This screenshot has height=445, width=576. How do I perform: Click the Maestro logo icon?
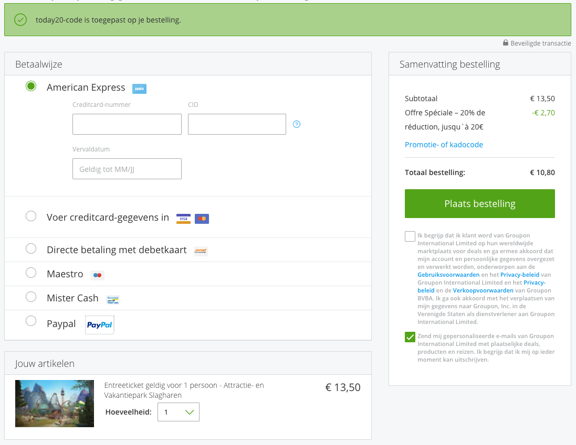tap(97, 275)
